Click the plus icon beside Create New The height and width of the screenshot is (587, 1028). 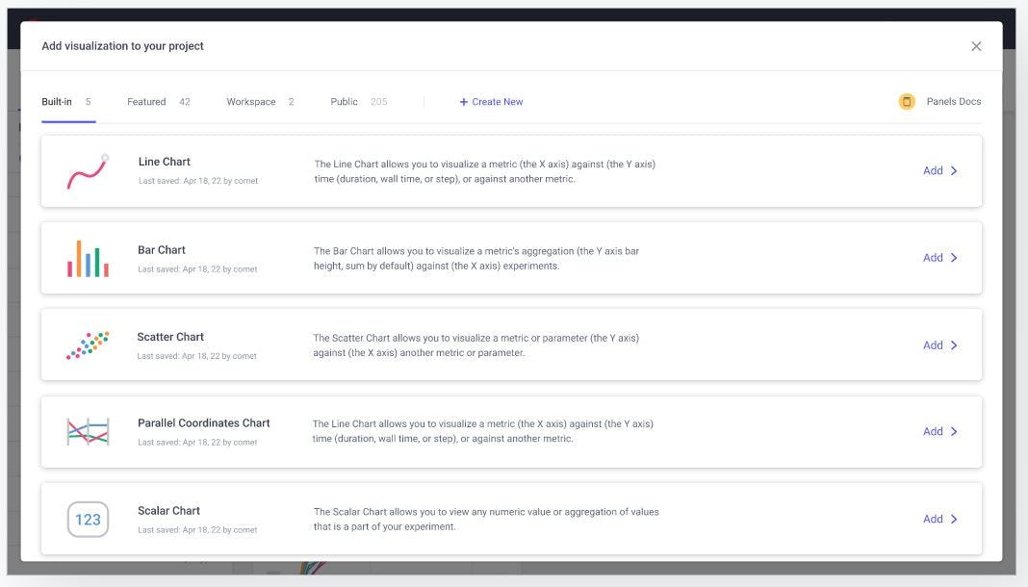(464, 102)
